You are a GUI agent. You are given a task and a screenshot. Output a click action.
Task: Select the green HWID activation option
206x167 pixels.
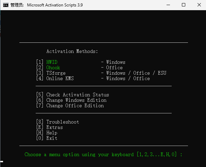point(52,62)
